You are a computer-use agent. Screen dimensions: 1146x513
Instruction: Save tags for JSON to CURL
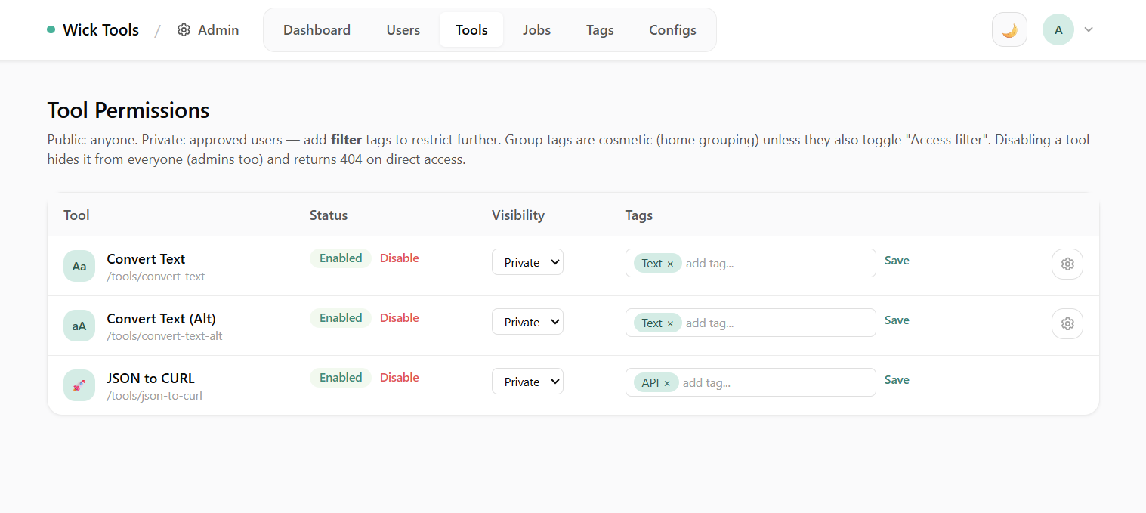tap(897, 379)
